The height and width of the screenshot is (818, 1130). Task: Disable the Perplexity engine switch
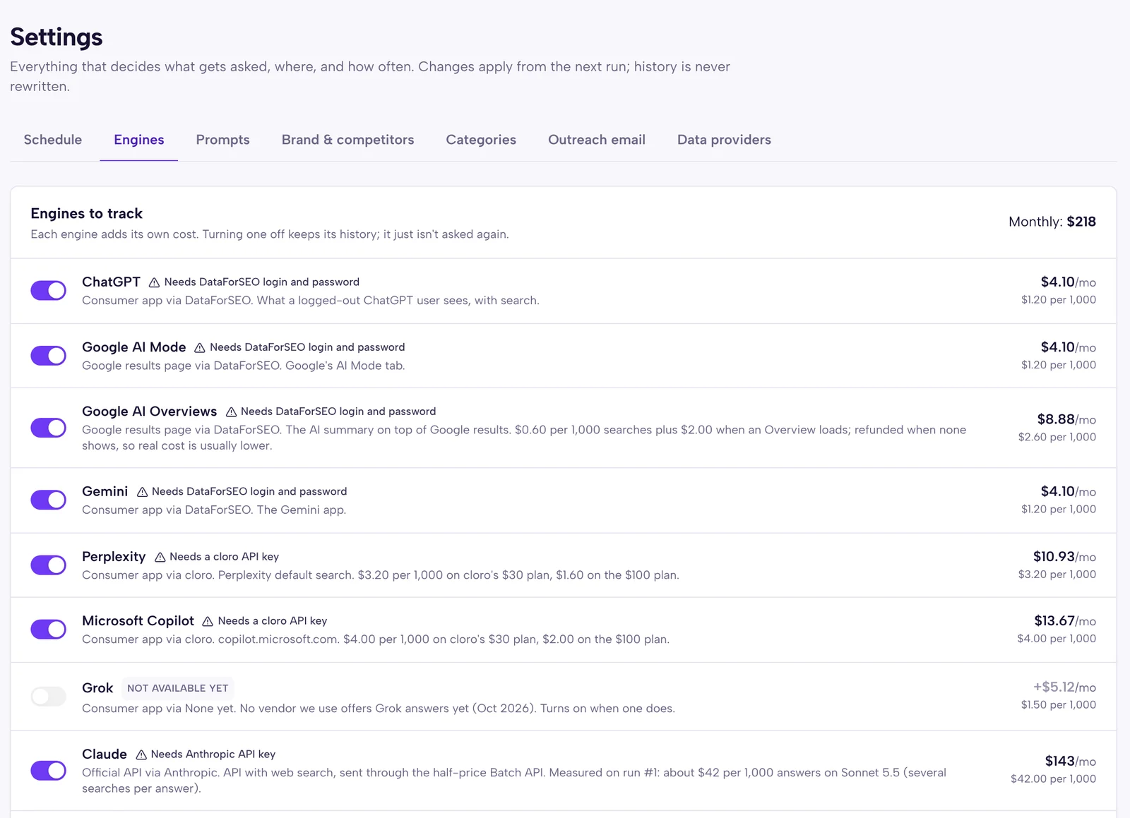[48, 565]
